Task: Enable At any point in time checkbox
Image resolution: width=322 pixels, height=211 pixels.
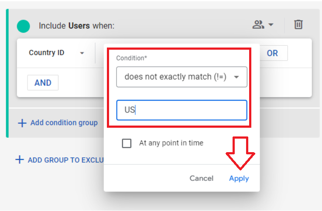Action: coord(127,143)
